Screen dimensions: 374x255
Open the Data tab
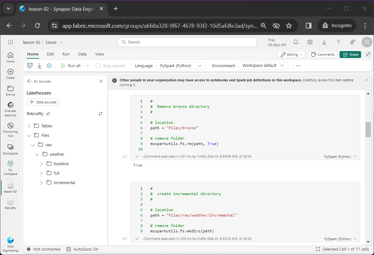coord(82,54)
